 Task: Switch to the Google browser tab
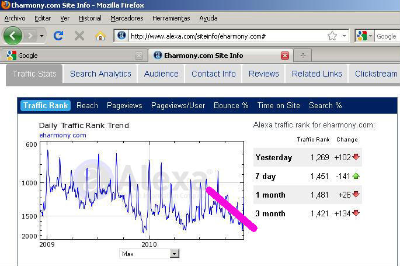click(74, 56)
